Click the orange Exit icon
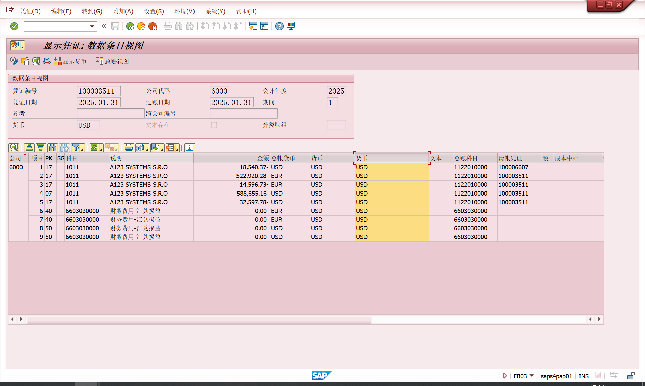 [x=141, y=26]
